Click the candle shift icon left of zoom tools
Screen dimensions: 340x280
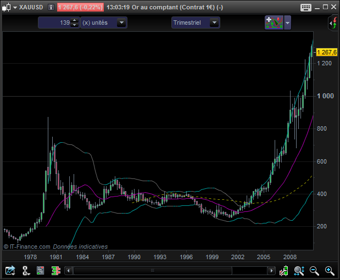[284, 270]
